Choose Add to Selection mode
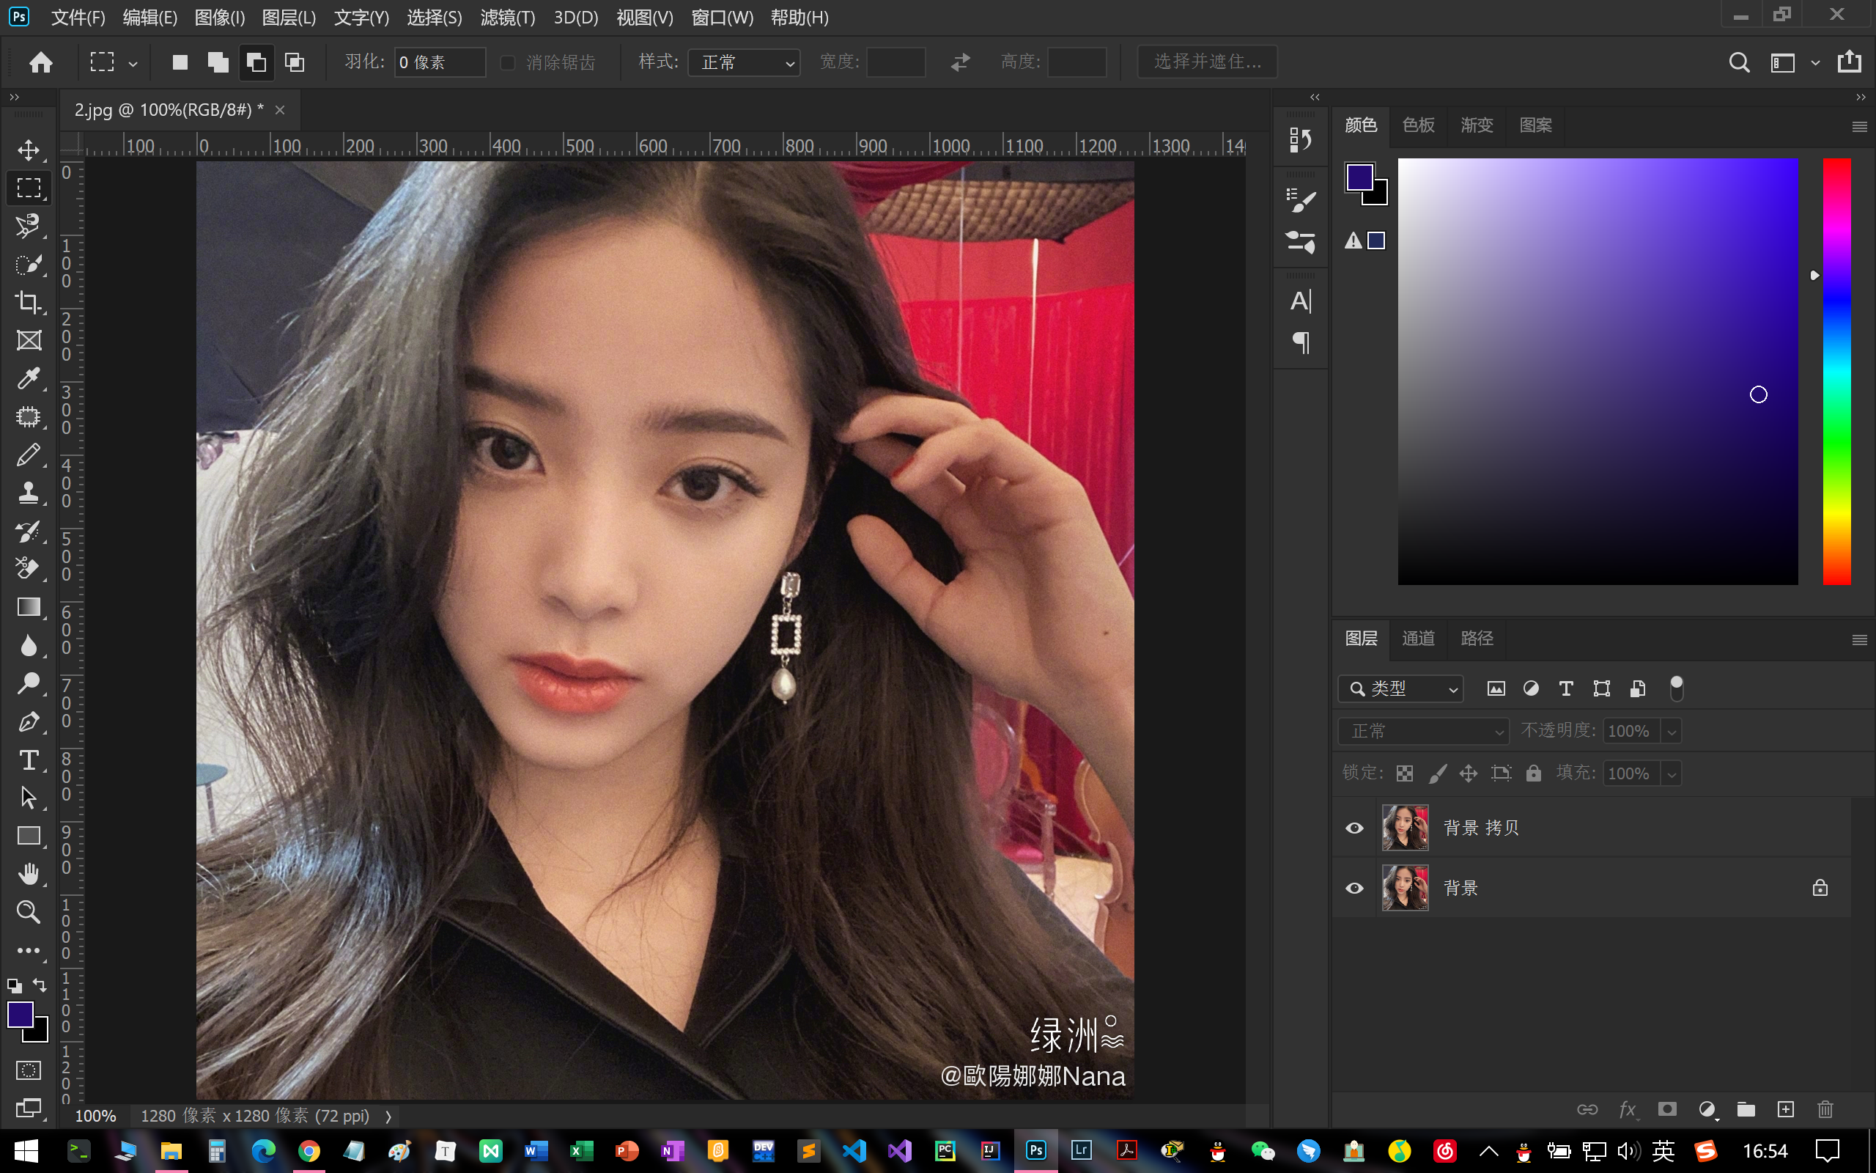 [218, 62]
